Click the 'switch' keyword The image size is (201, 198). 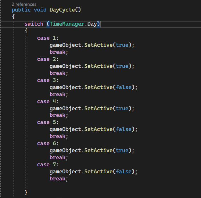point(34,24)
